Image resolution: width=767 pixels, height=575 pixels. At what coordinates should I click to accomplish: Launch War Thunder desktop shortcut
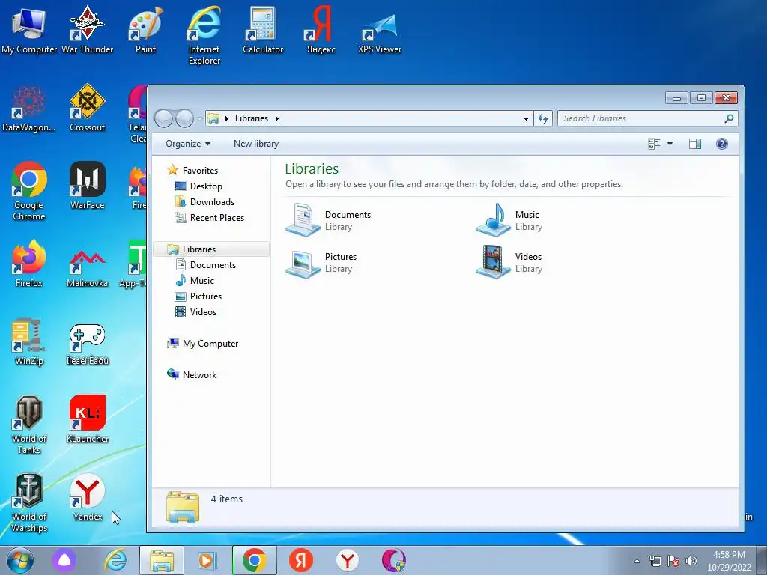pos(88,30)
